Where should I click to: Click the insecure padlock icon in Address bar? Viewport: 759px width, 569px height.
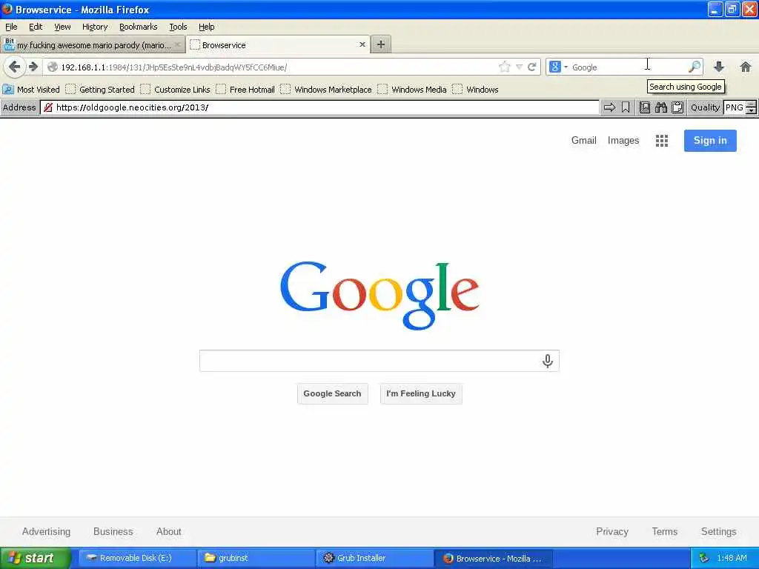[x=48, y=107]
